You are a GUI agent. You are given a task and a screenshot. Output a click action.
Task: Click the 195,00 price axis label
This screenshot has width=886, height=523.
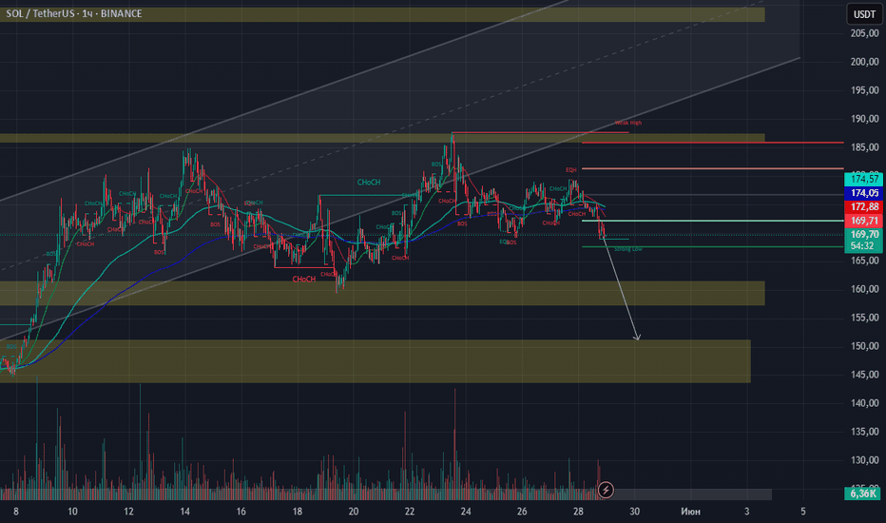[x=864, y=90]
